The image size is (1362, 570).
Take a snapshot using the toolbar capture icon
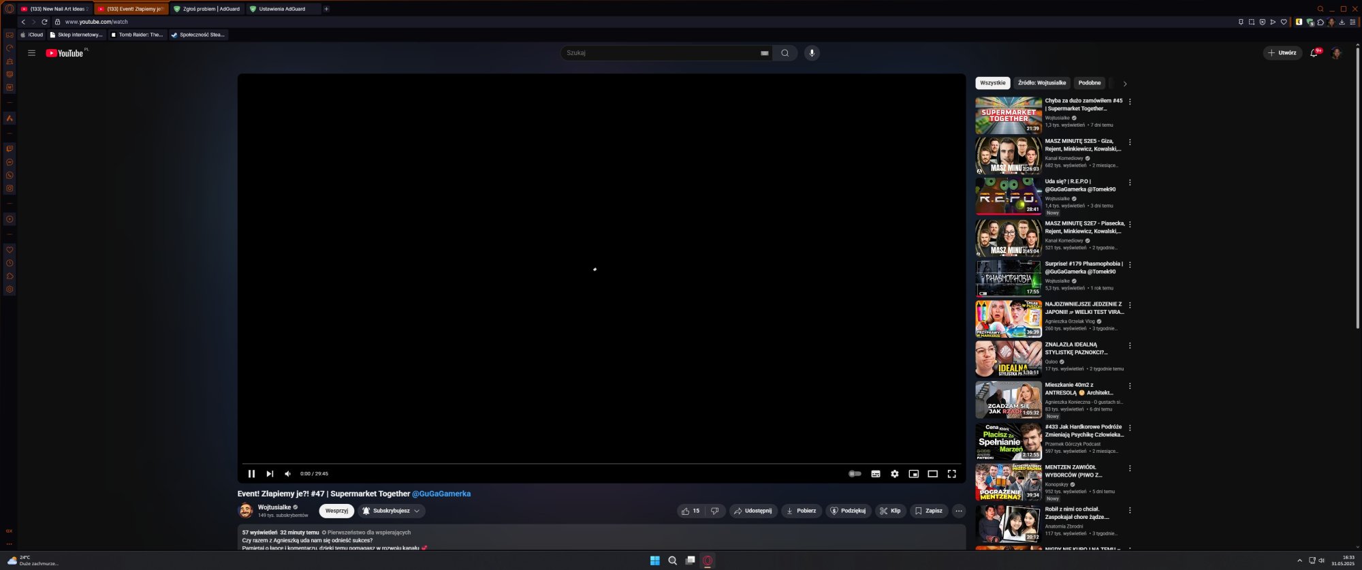(x=1251, y=22)
